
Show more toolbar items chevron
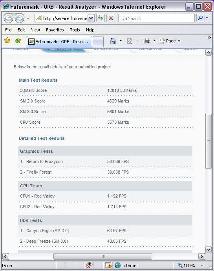click(x=209, y=37)
